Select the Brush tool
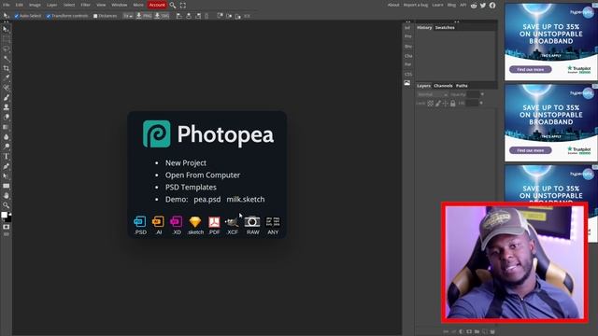 pos(6,97)
